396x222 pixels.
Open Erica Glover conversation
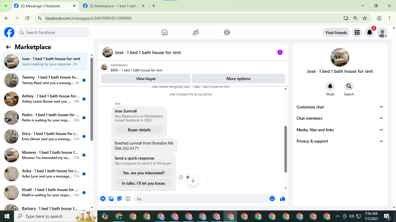tap(45, 136)
